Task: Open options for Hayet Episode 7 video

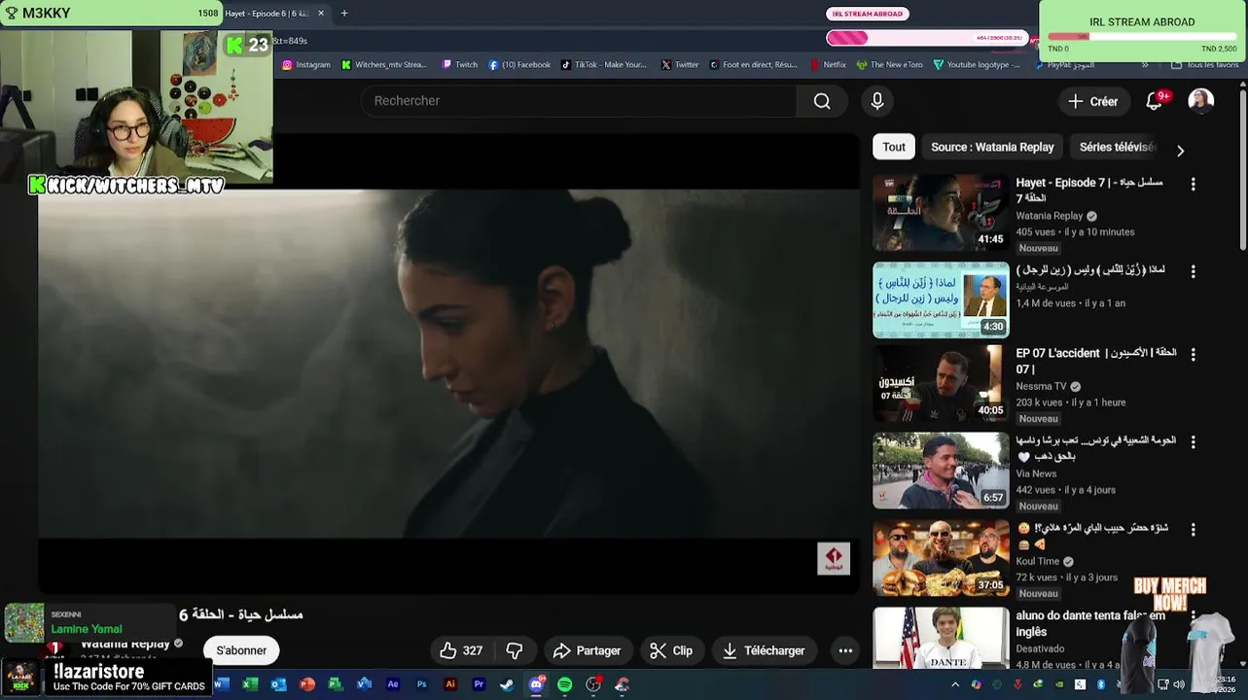Action: pyautogui.click(x=1194, y=184)
